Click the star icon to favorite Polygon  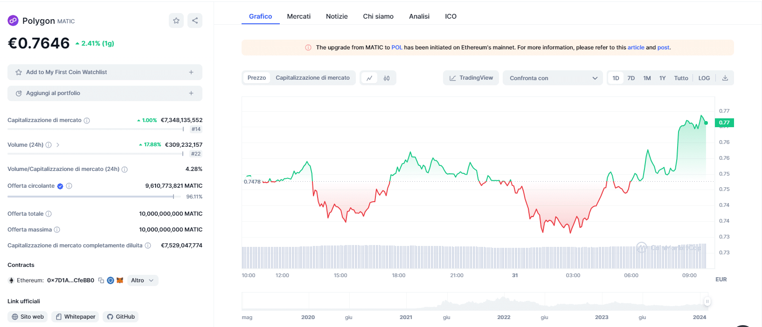(x=176, y=20)
